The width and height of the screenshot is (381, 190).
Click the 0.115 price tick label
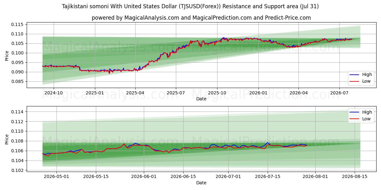click(x=18, y=24)
